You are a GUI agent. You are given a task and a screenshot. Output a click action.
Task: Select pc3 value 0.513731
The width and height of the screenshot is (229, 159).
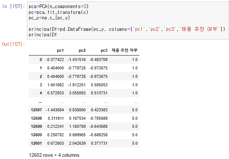[x=99, y=93]
